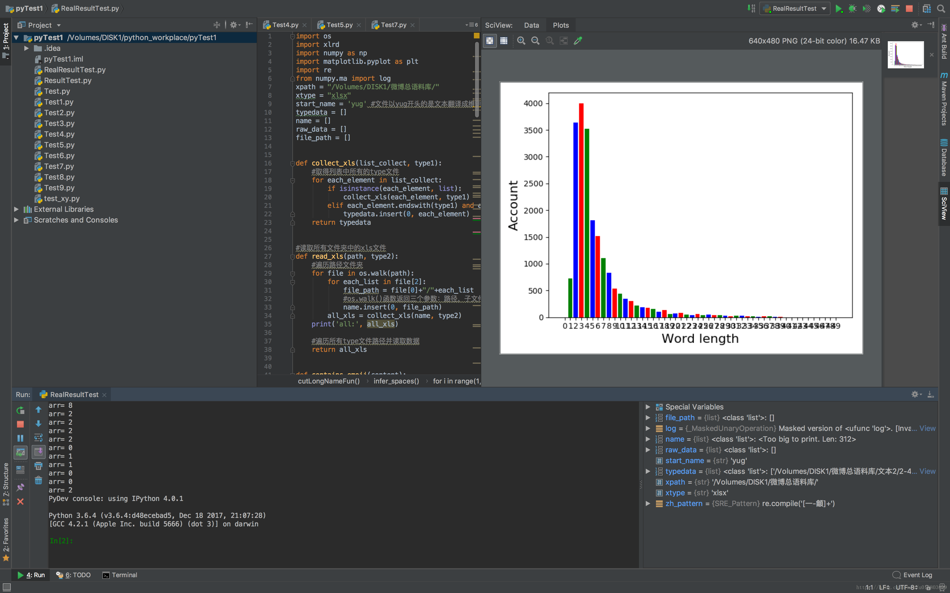
Task: Rerun RealResultTest in the Run panel
Action: tap(20, 410)
